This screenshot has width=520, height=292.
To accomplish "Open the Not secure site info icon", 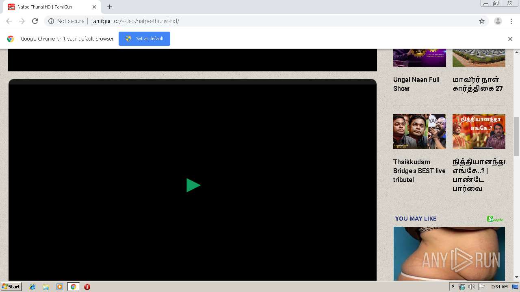I will point(51,21).
